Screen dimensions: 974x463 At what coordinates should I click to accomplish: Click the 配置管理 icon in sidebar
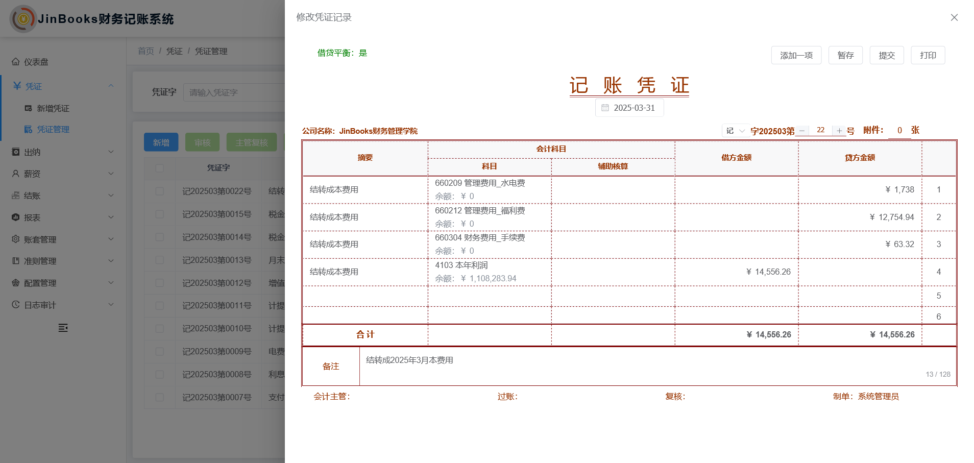[16, 283]
